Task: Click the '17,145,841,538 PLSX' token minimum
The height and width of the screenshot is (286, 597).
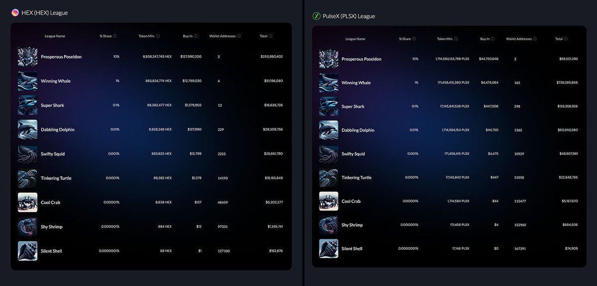Action: (x=454, y=107)
